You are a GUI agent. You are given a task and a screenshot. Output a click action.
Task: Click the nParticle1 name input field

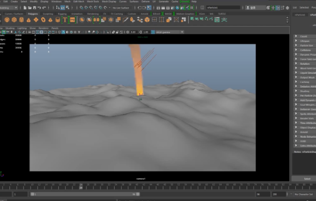coord(223,8)
